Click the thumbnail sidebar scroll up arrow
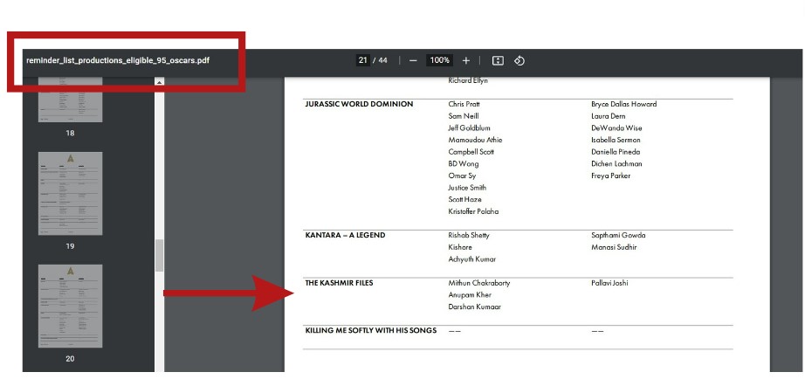Viewport: 805px width, 386px height. coord(159,82)
